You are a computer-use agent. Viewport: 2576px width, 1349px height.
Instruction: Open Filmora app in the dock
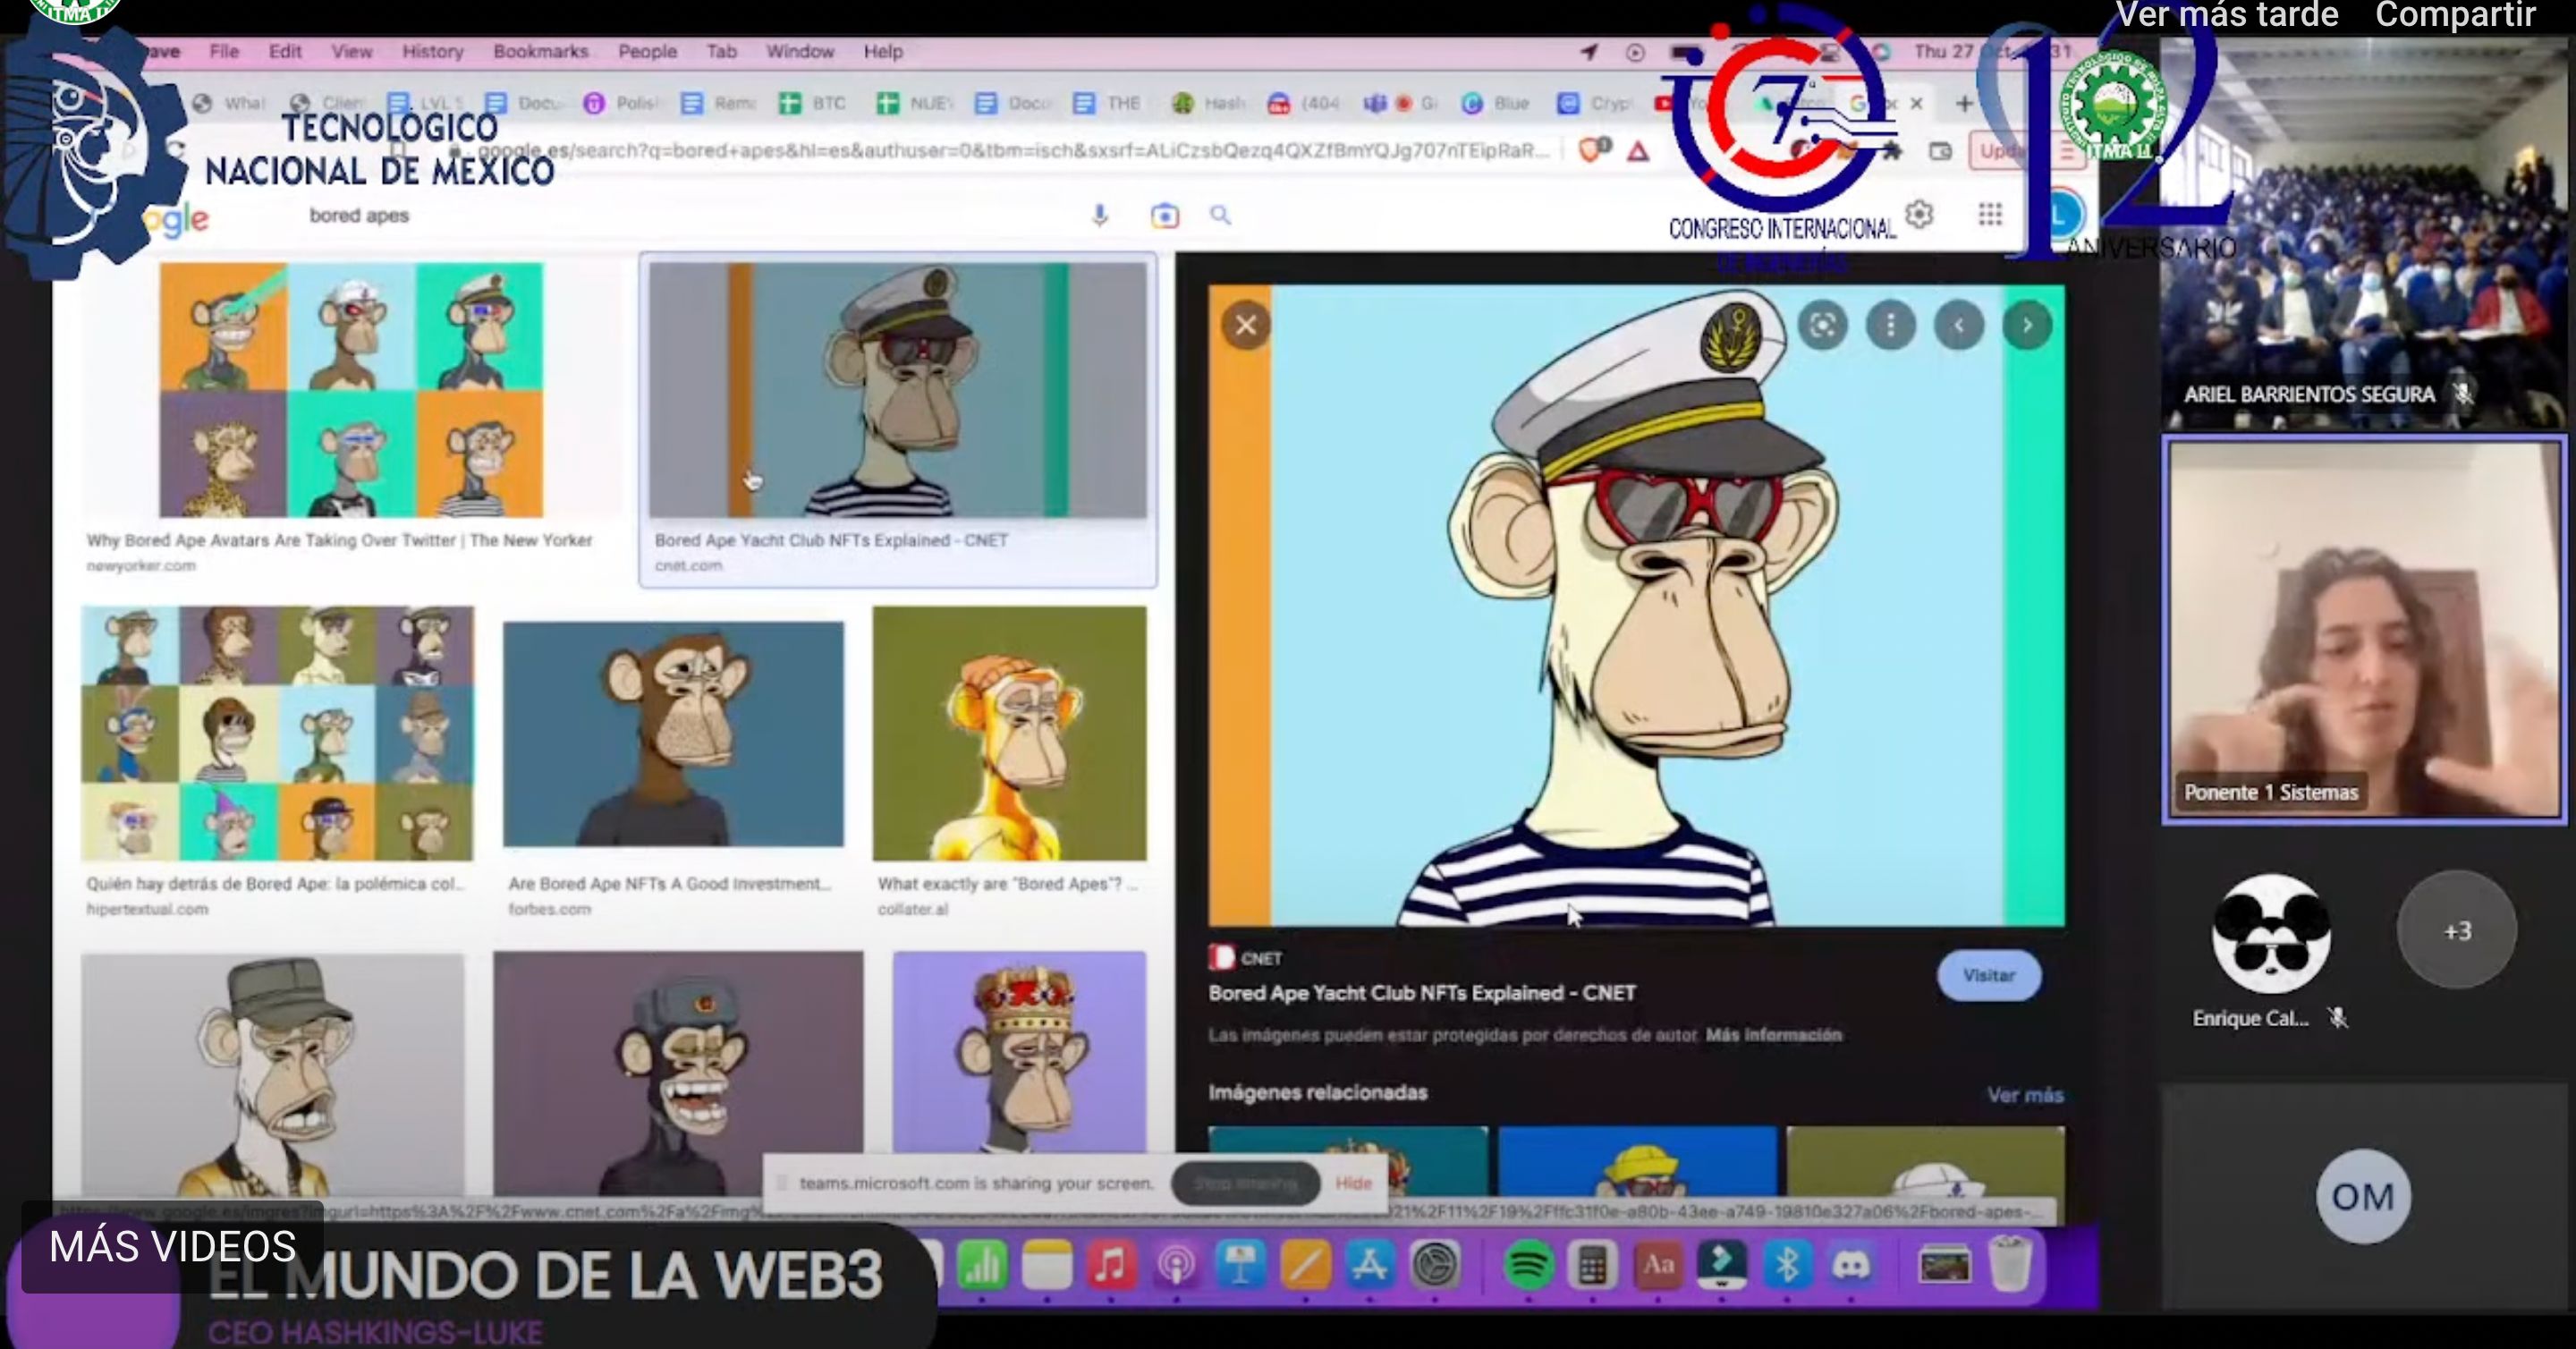[x=1722, y=1265]
